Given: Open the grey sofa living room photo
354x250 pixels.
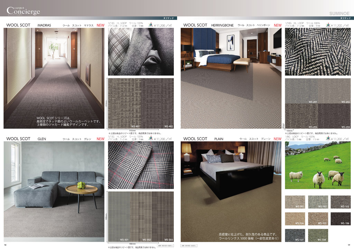Looking at the screenshot, I should click(54, 192).
